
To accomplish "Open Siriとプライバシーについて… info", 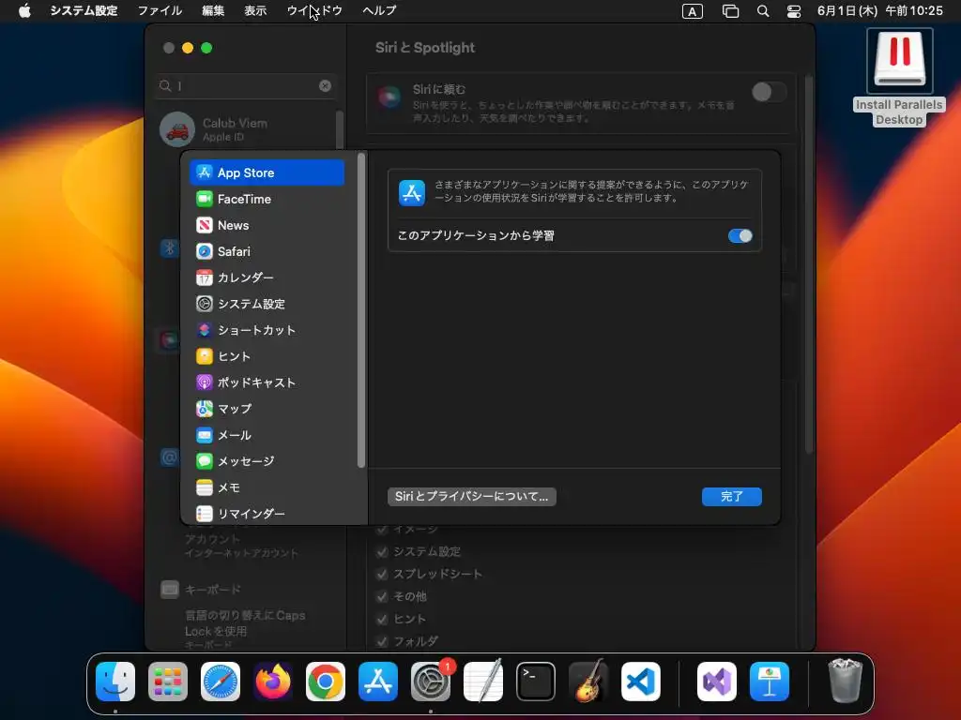I will [472, 497].
